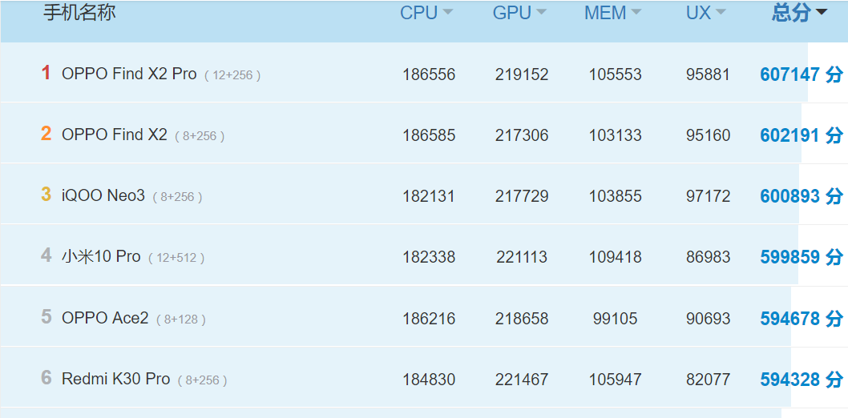The width and height of the screenshot is (848, 418).
Task: Click MEM score 105947
Action: [616, 380]
